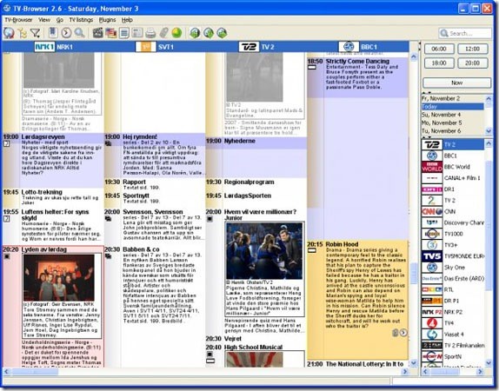Select 'TV1000' in channel list
499x391 pixels.
coord(453,234)
